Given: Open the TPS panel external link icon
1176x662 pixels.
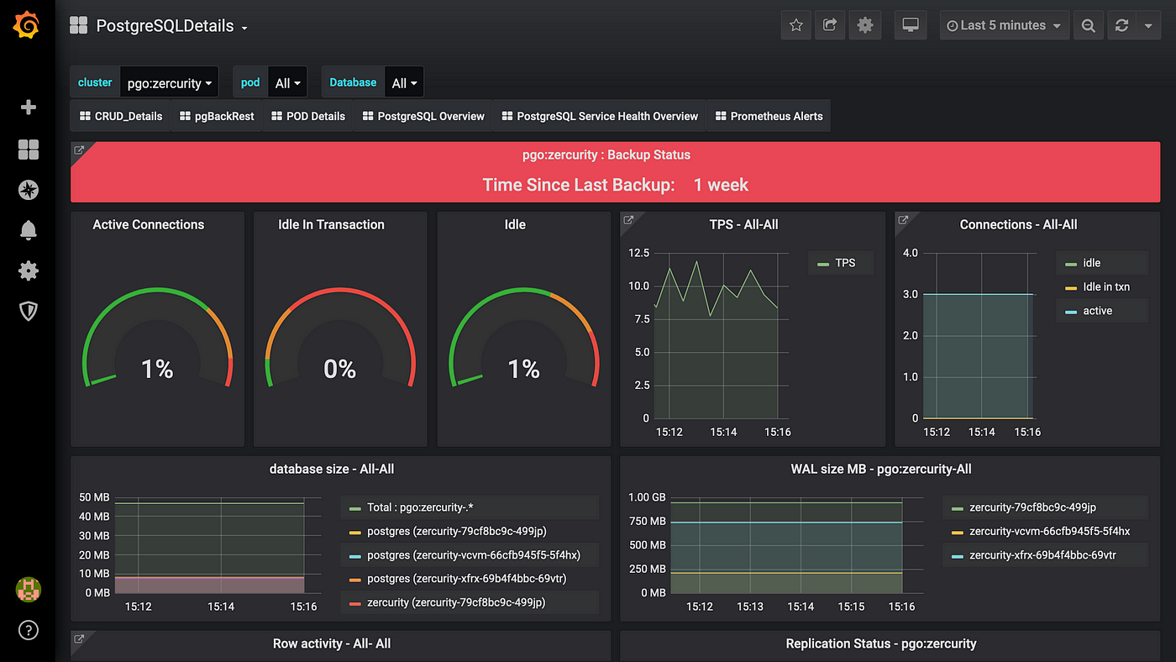Looking at the screenshot, I should tap(628, 221).
